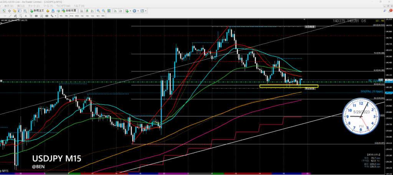
Task: Switch timeframe to M5
Action: (x=66, y=16)
